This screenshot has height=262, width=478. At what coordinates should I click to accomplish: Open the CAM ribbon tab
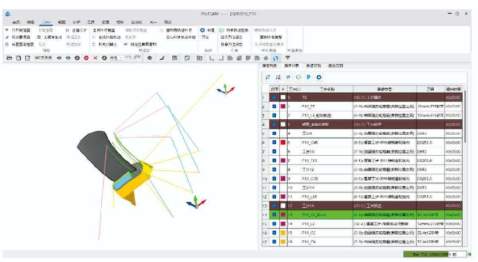tap(46, 22)
